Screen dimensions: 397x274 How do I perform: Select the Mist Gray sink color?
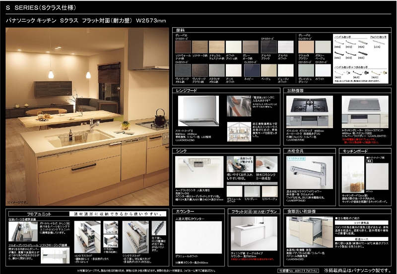click(252, 191)
